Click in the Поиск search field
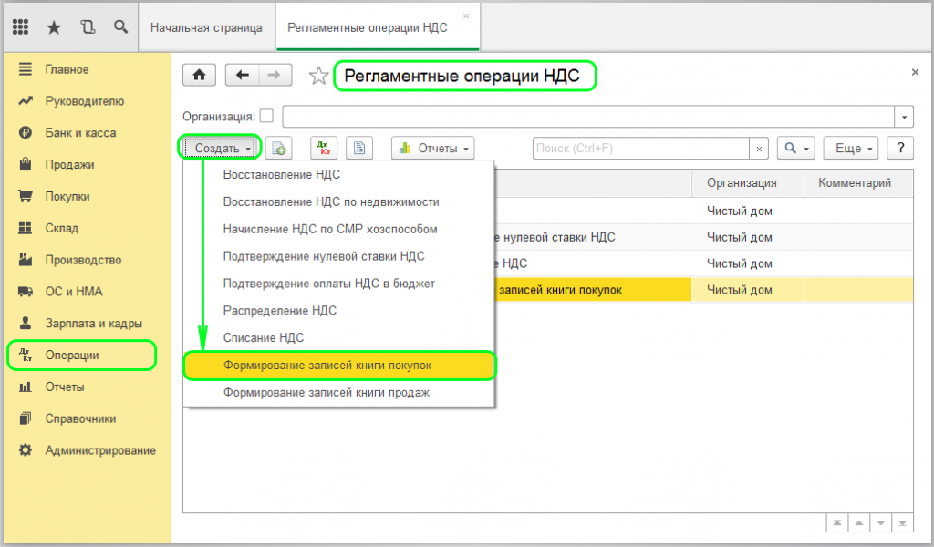The image size is (934, 547). 640,148
